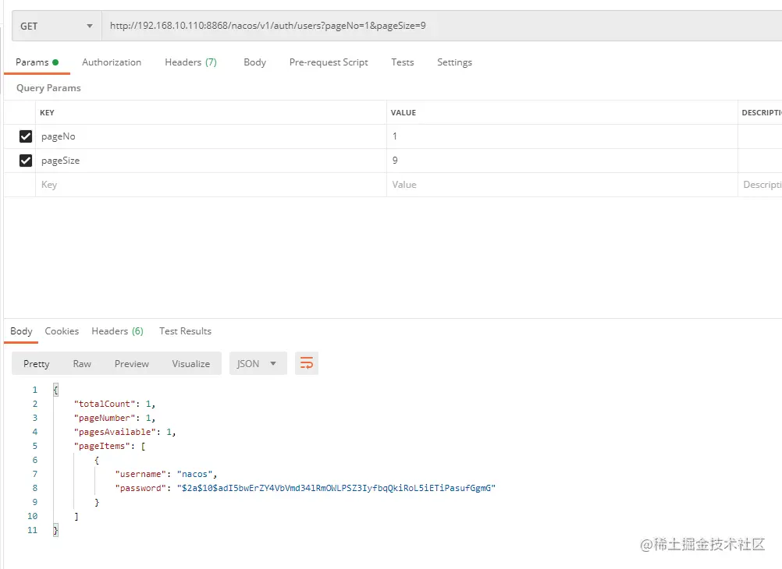Click the bcrypt password hash value
Viewport: 782px width, 569px height.
(x=336, y=488)
